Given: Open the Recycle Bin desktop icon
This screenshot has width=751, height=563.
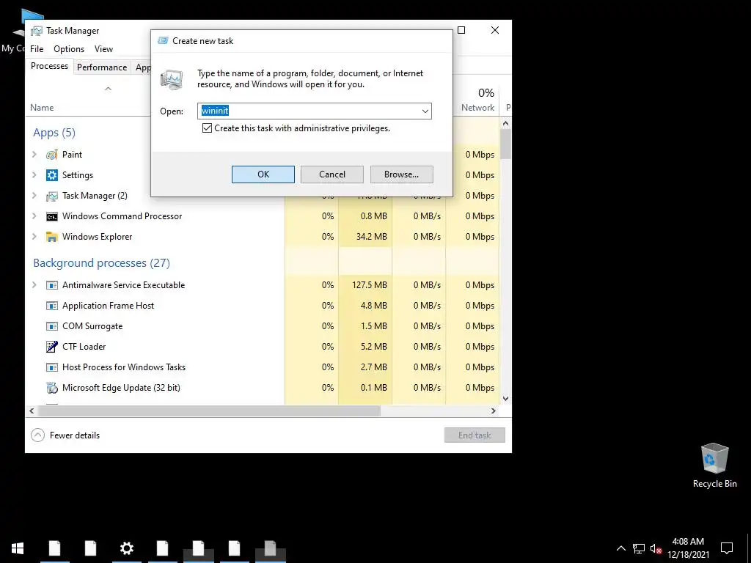Looking at the screenshot, I should (714, 466).
